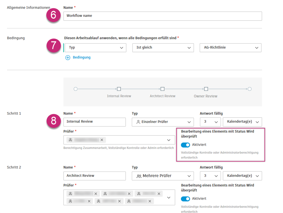Open Einzelner Prüfer type dropdown
This screenshot has height=213, width=283.
pyautogui.click(x=163, y=122)
